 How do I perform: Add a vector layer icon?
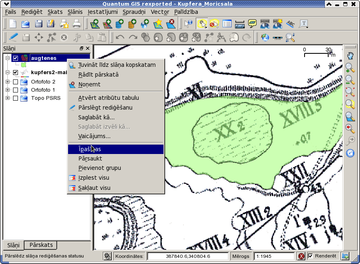point(94,24)
